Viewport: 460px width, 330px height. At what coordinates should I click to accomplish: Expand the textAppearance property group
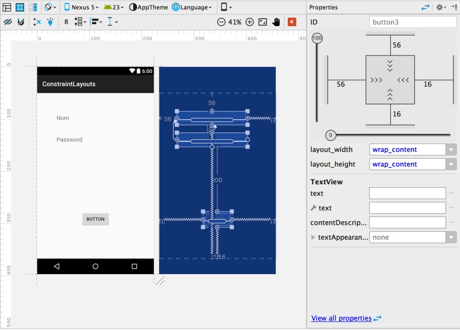tap(313, 237)
